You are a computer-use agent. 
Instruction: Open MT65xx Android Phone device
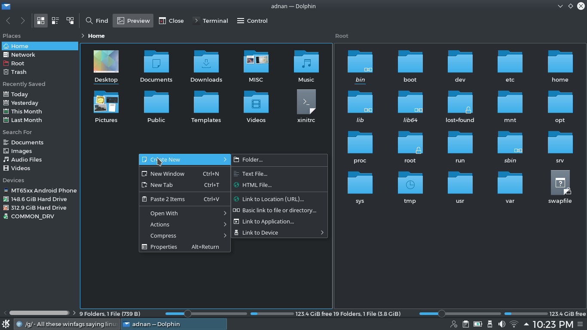(40, 190)
